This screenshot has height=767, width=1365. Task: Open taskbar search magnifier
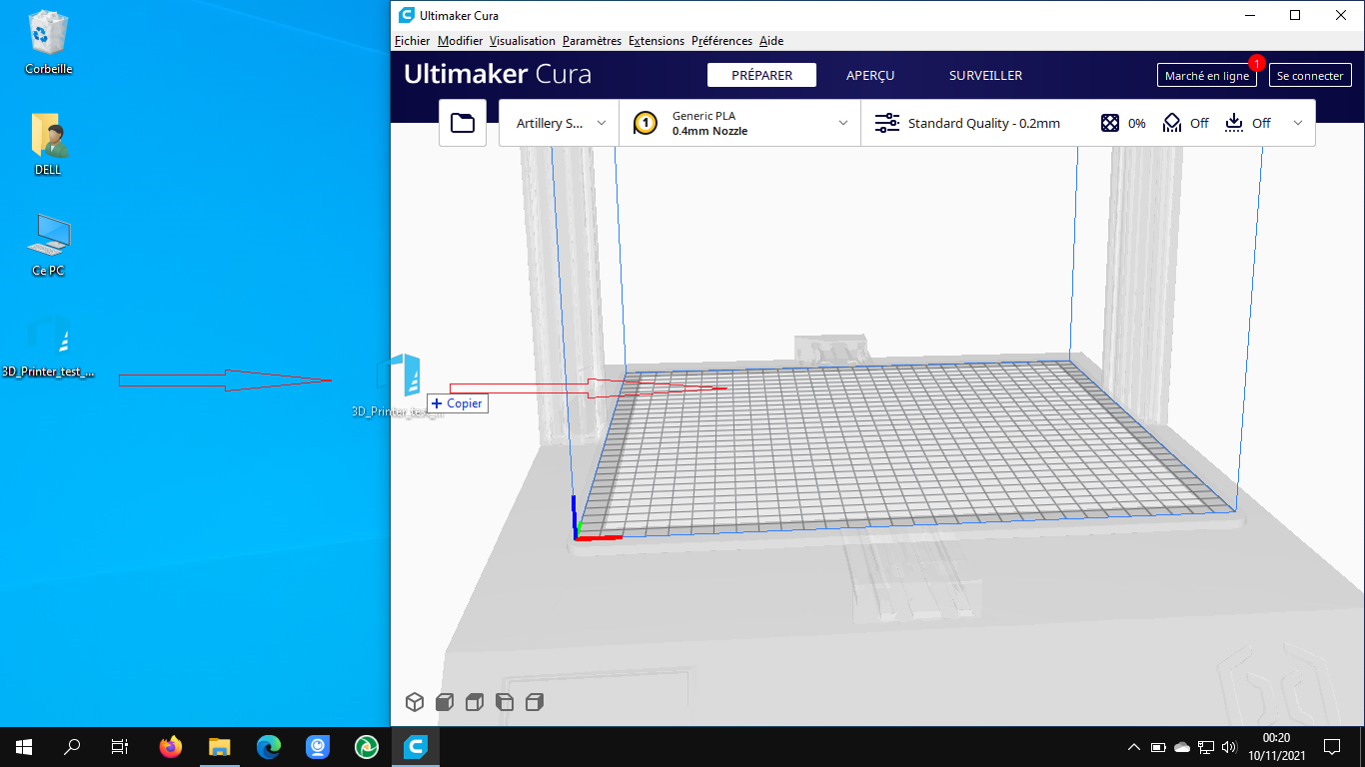pyautogui.click(x=72, y=746)
